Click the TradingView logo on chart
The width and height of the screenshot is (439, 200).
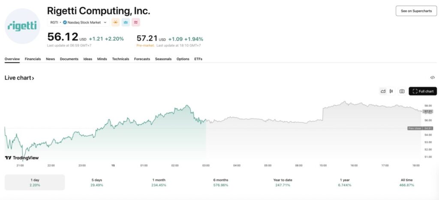pyautogui.click(x=21, y=158)
